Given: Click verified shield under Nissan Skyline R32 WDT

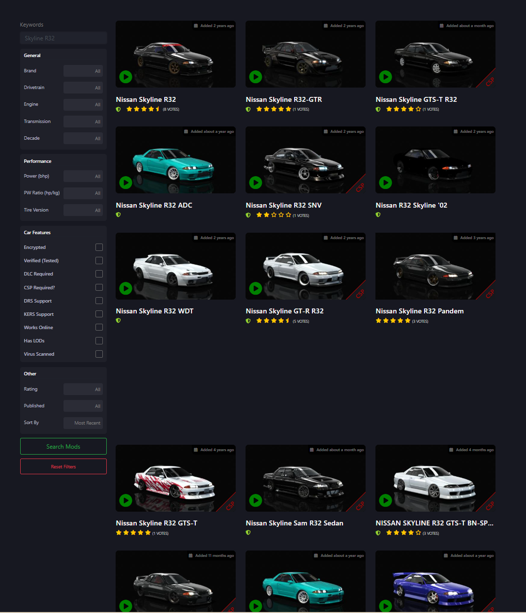Looking at the screenshot, I should (118, 320).
